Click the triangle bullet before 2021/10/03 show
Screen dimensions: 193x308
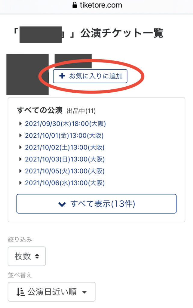tap(20, 159)
